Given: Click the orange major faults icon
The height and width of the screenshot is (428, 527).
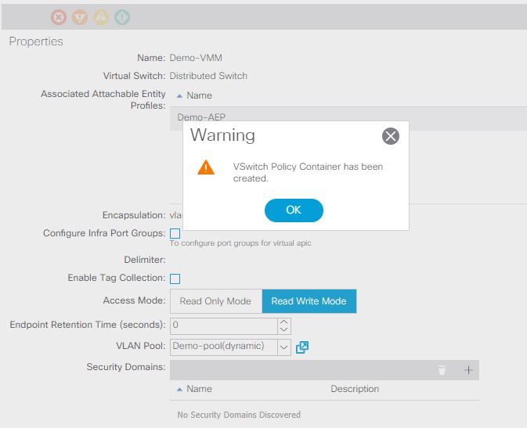Looking at the screenshot, I should point(80,16).
